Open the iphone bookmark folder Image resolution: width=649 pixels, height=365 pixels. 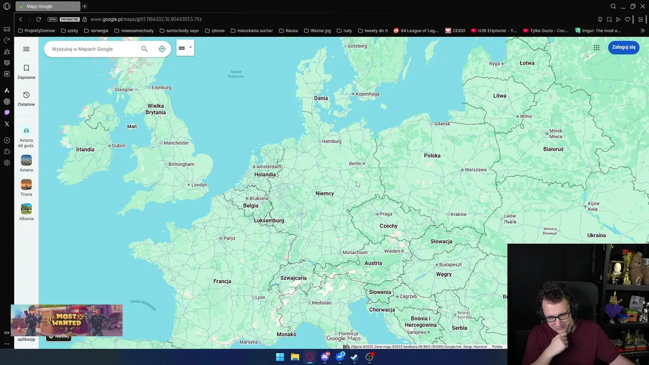click(214, 30)
